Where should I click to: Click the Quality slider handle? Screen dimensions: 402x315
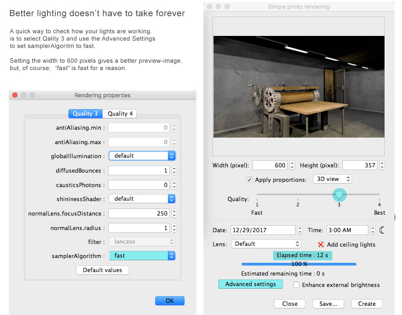point(339,194)
